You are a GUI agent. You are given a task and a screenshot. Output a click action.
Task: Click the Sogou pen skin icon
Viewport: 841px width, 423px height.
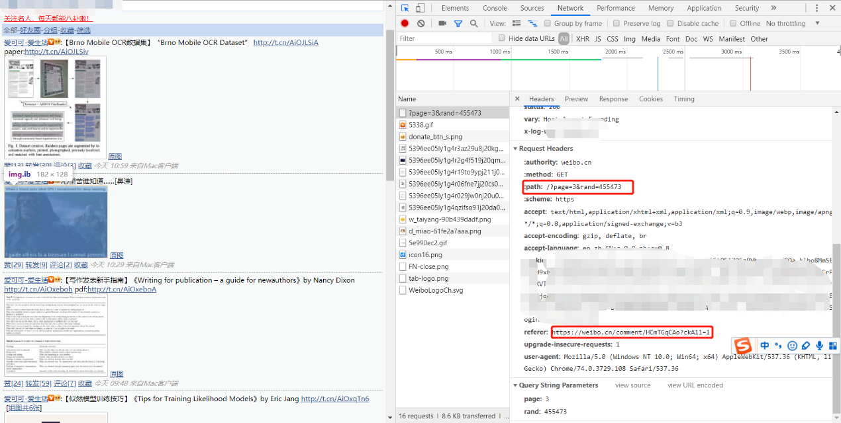point(806,346)
